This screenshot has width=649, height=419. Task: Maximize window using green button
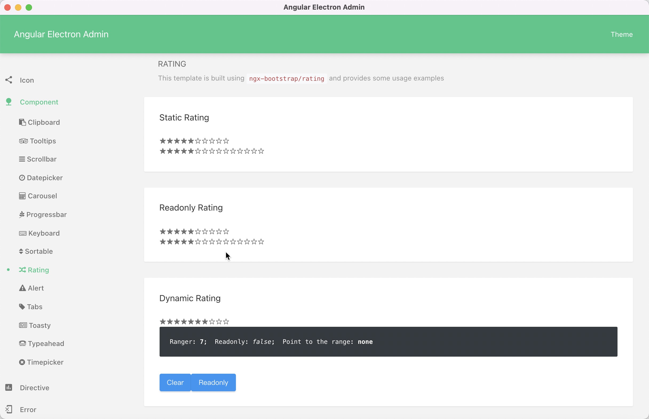click(29, 7)
